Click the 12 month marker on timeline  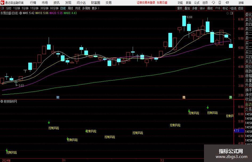click(x=162, y=160)
